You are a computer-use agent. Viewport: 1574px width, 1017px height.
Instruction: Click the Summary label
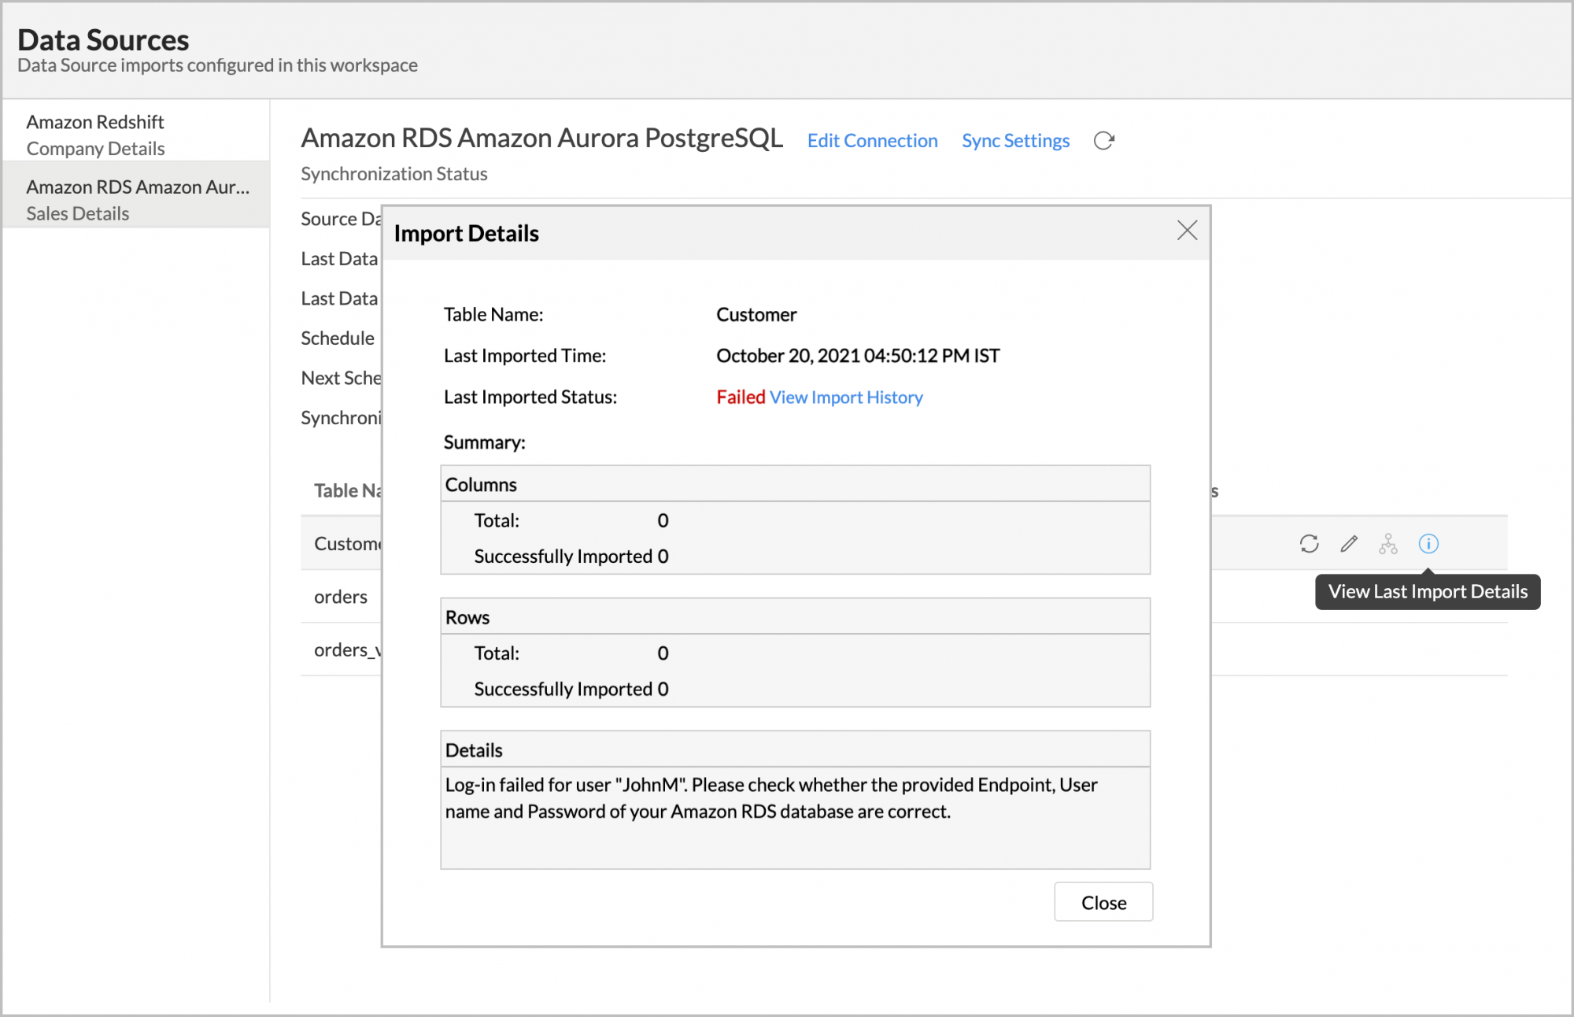[484, 442]
